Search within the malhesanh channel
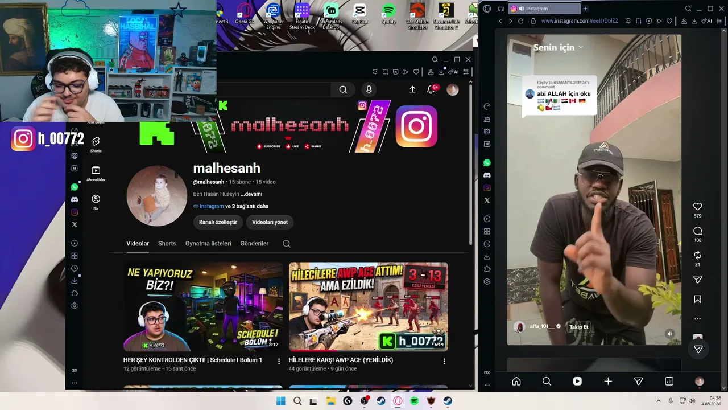 (287, 244)
